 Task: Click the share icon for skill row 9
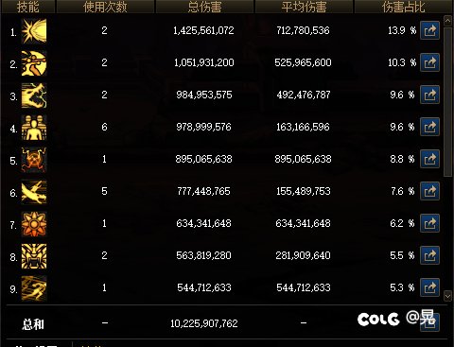click(x=429, y=287)
